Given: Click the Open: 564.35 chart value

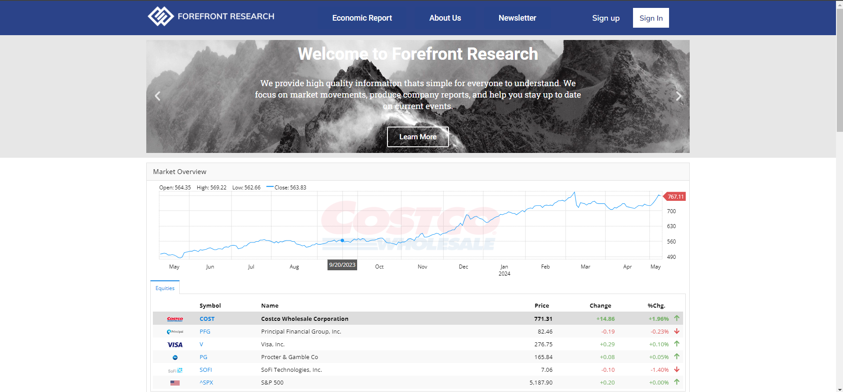Looking at the screenshot, I should coord(175,188).
